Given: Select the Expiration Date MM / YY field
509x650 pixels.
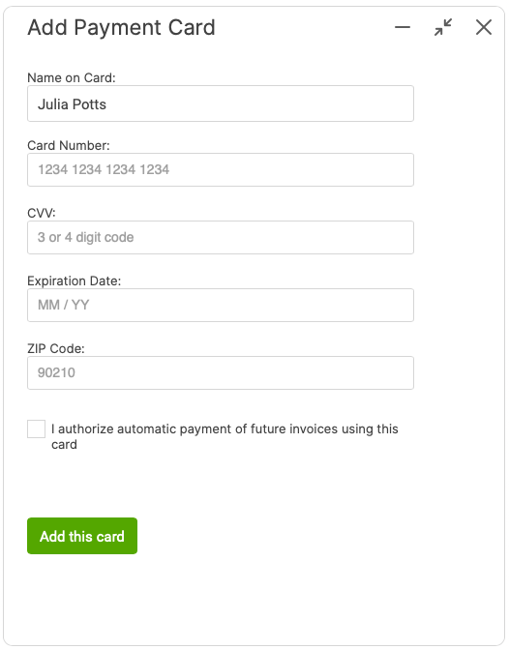Looking at the screenshot, I should pos(221,305).
